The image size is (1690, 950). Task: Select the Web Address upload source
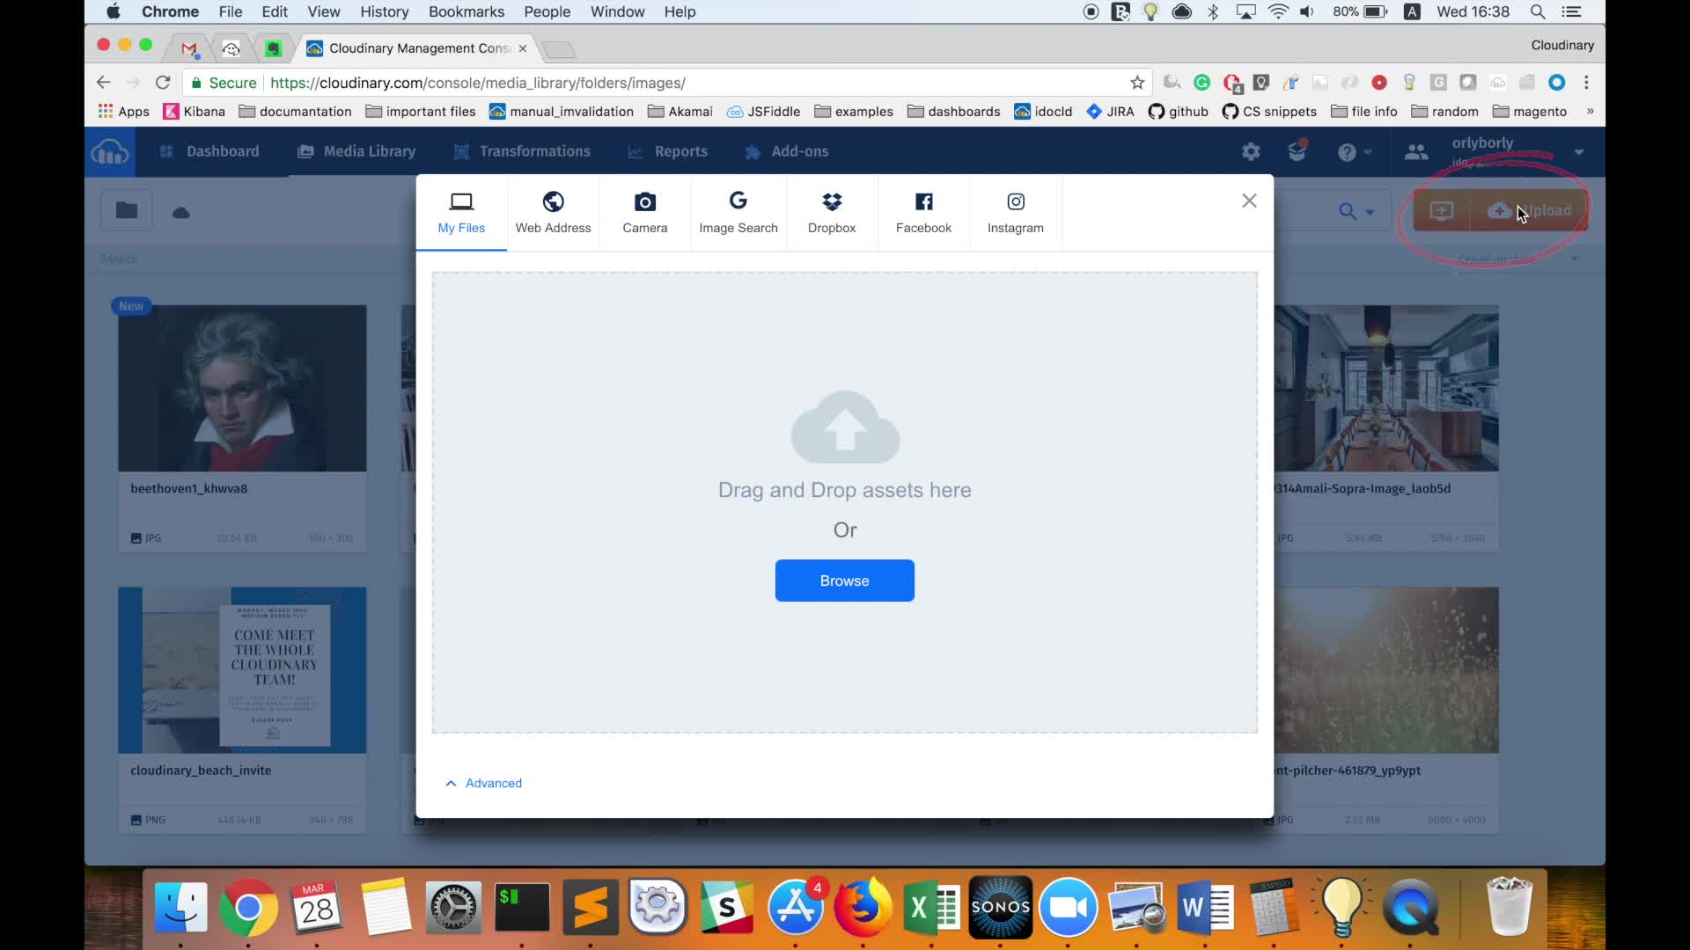point(553,213)
